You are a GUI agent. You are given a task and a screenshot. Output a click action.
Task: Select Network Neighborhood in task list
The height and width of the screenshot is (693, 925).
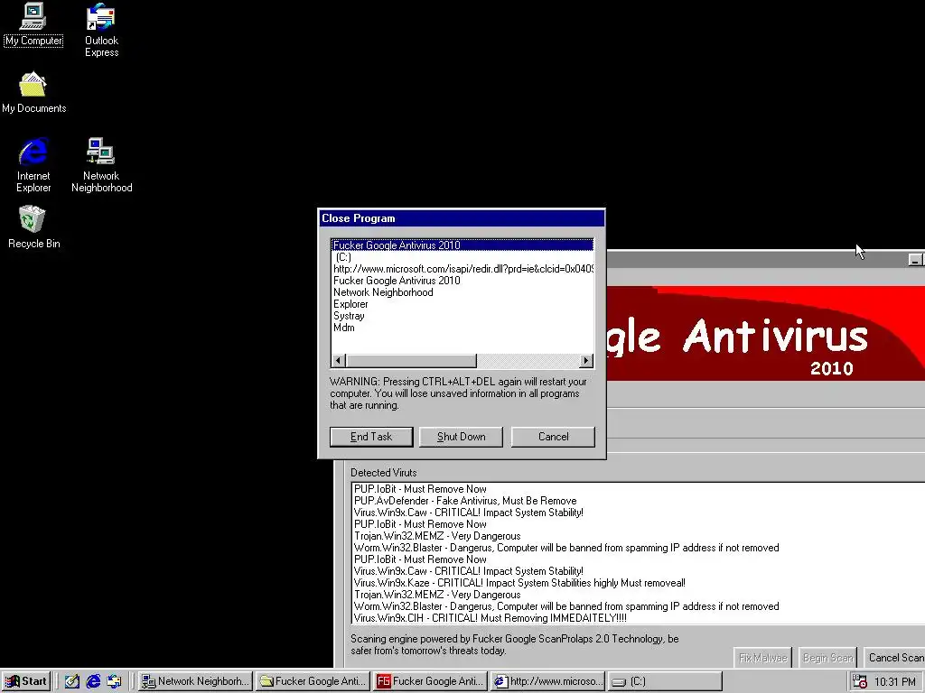[x=462, y=292]
